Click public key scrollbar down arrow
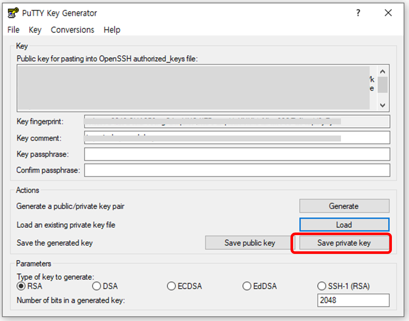 pos(382,105)
